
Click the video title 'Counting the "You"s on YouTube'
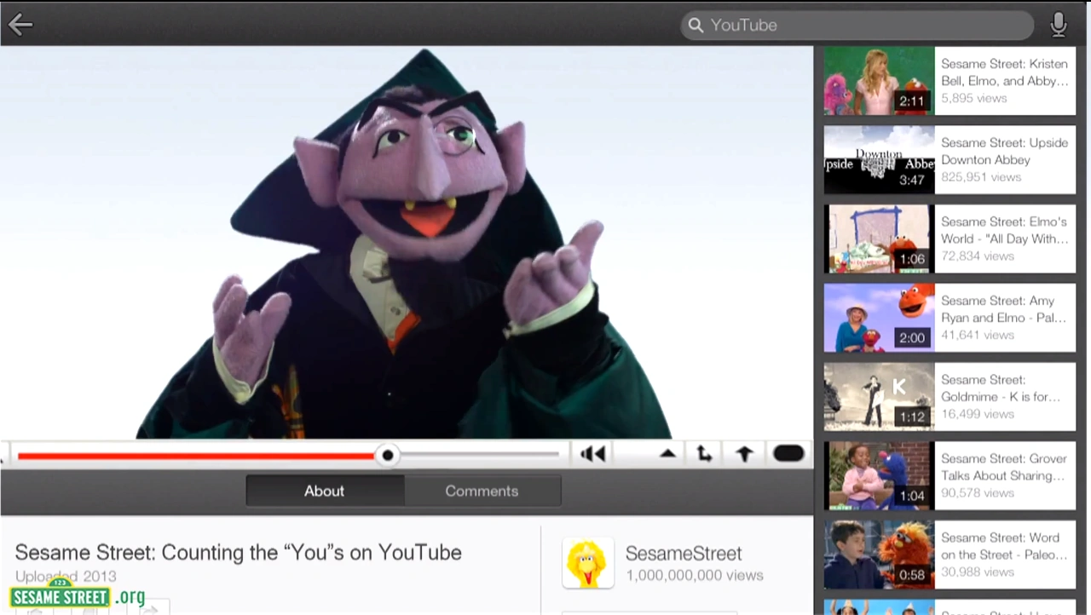click(x=238, y=552)
